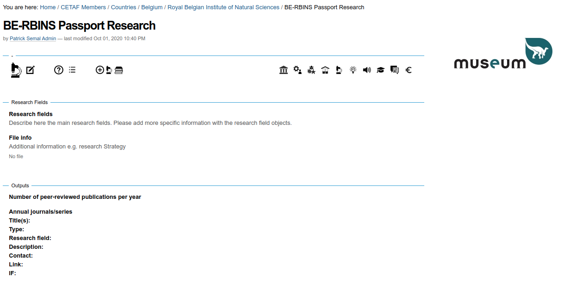Click the euro currency icon
Image resolution: width=570 pixels, height=296 pixels.
tap(409, 70)
